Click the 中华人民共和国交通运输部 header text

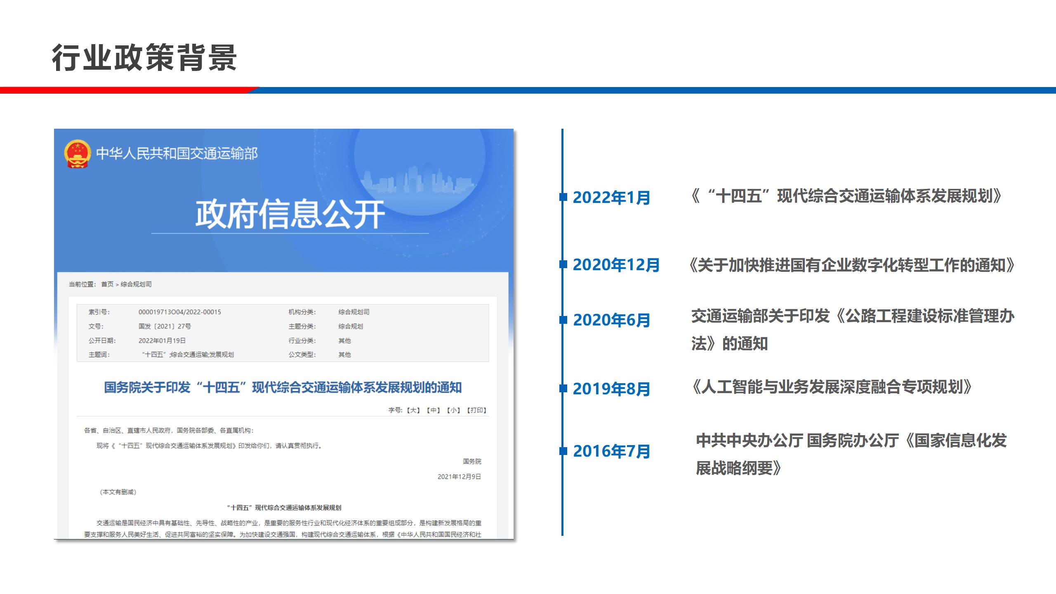click(177, 153)
